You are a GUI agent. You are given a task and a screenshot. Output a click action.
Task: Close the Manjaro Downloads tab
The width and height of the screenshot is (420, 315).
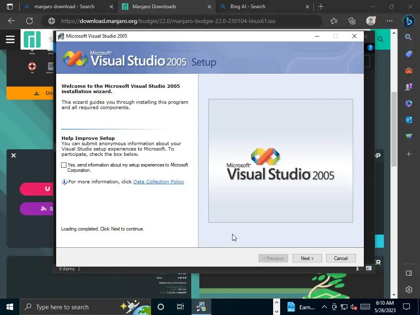[x=210, y=7]
